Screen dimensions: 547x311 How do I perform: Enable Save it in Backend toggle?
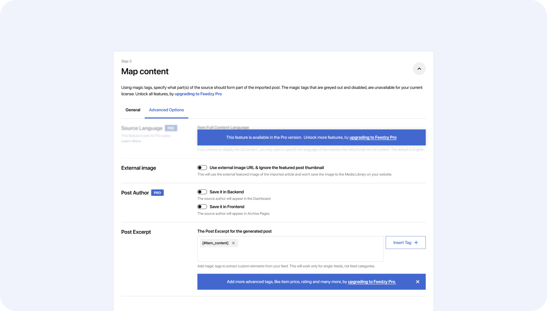(202, 192)
